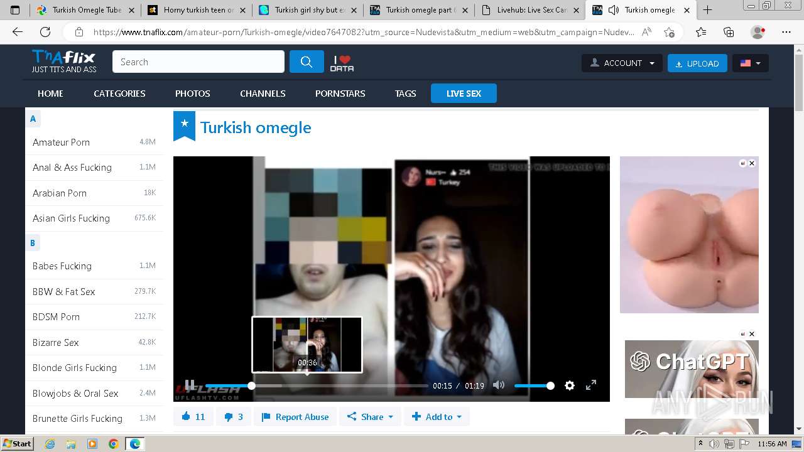Screen dimensions: 804x452
Task: Open the I love DATA icon link
Action: pyautogui.click(x=342, y=63)
